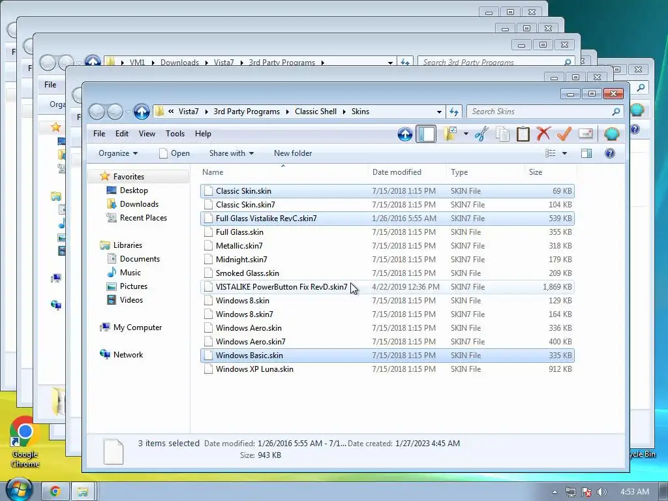The height and width of the screenshot is (501, 668).
Task: Select Smoked Glass.skin file
Action: pyautogui.click(x=387, y=273)
